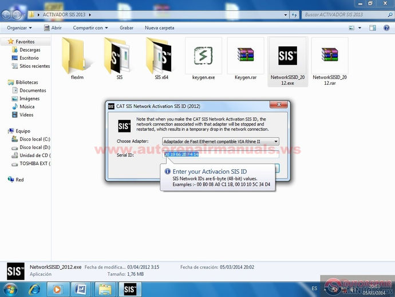395x297 pixels.
Task: Expand the ACTIVADOR SIS 2013 breadcrumb arrow
Action: 90,15
